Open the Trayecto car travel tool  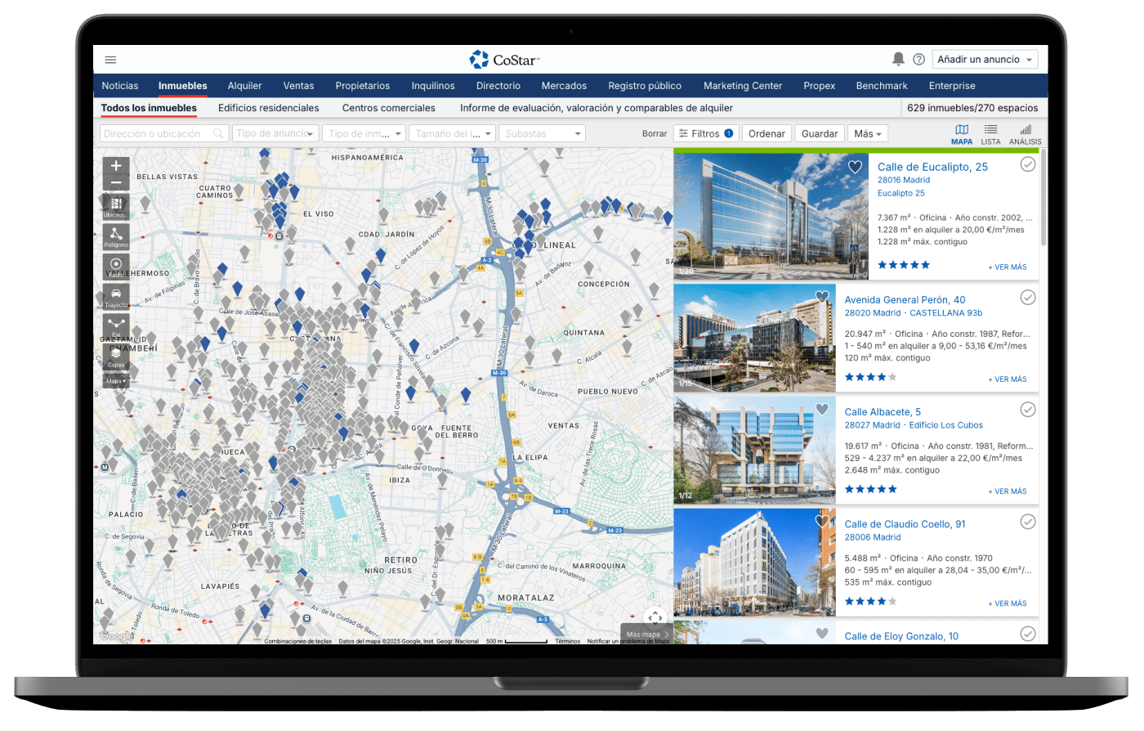116,295
